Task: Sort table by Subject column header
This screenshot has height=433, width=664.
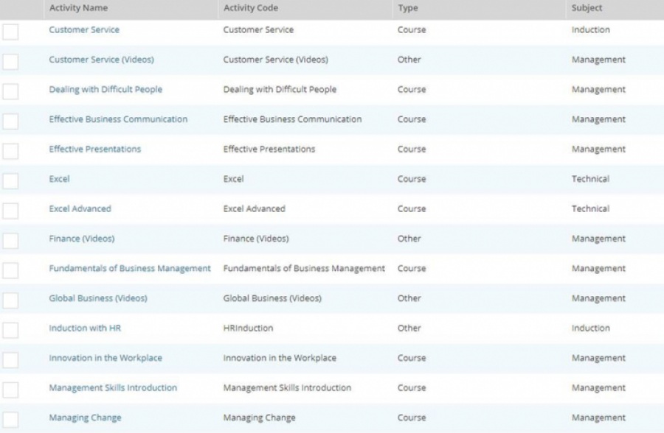Action: [587, 7]
